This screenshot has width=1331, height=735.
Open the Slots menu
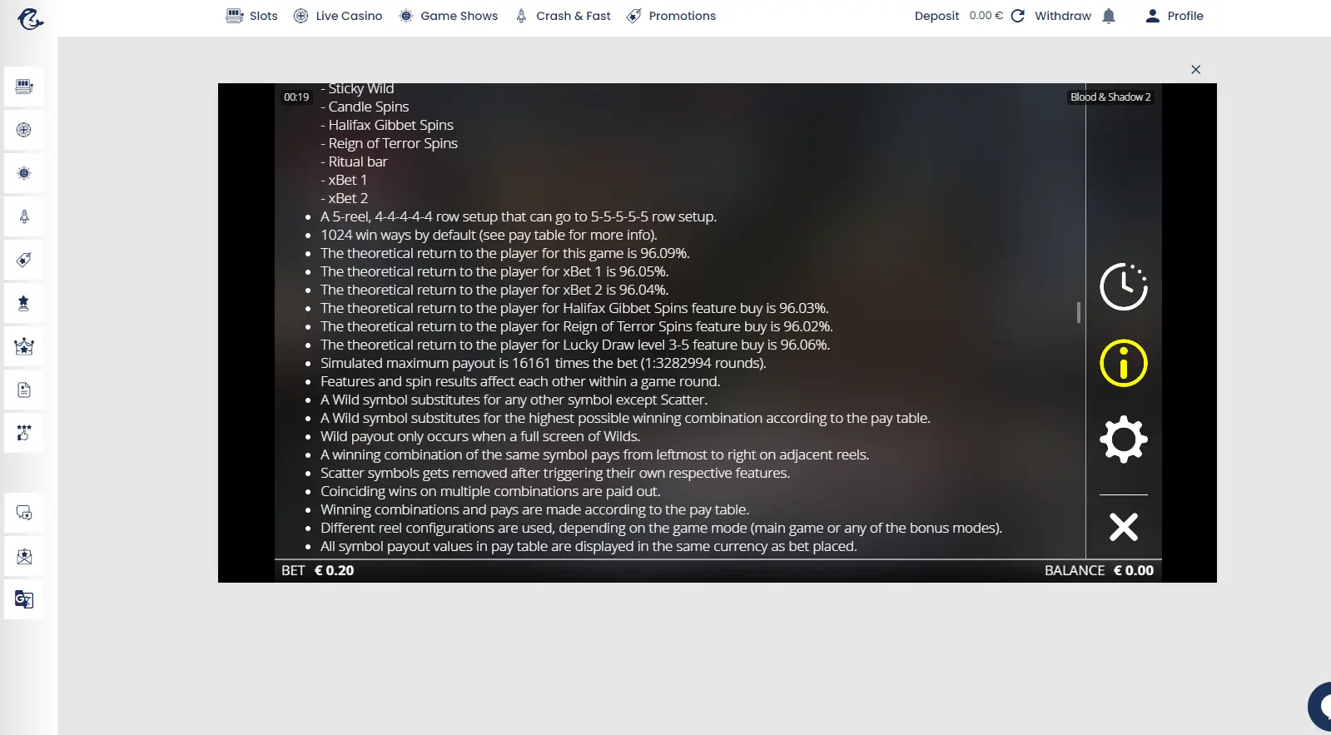coord(252,16)
